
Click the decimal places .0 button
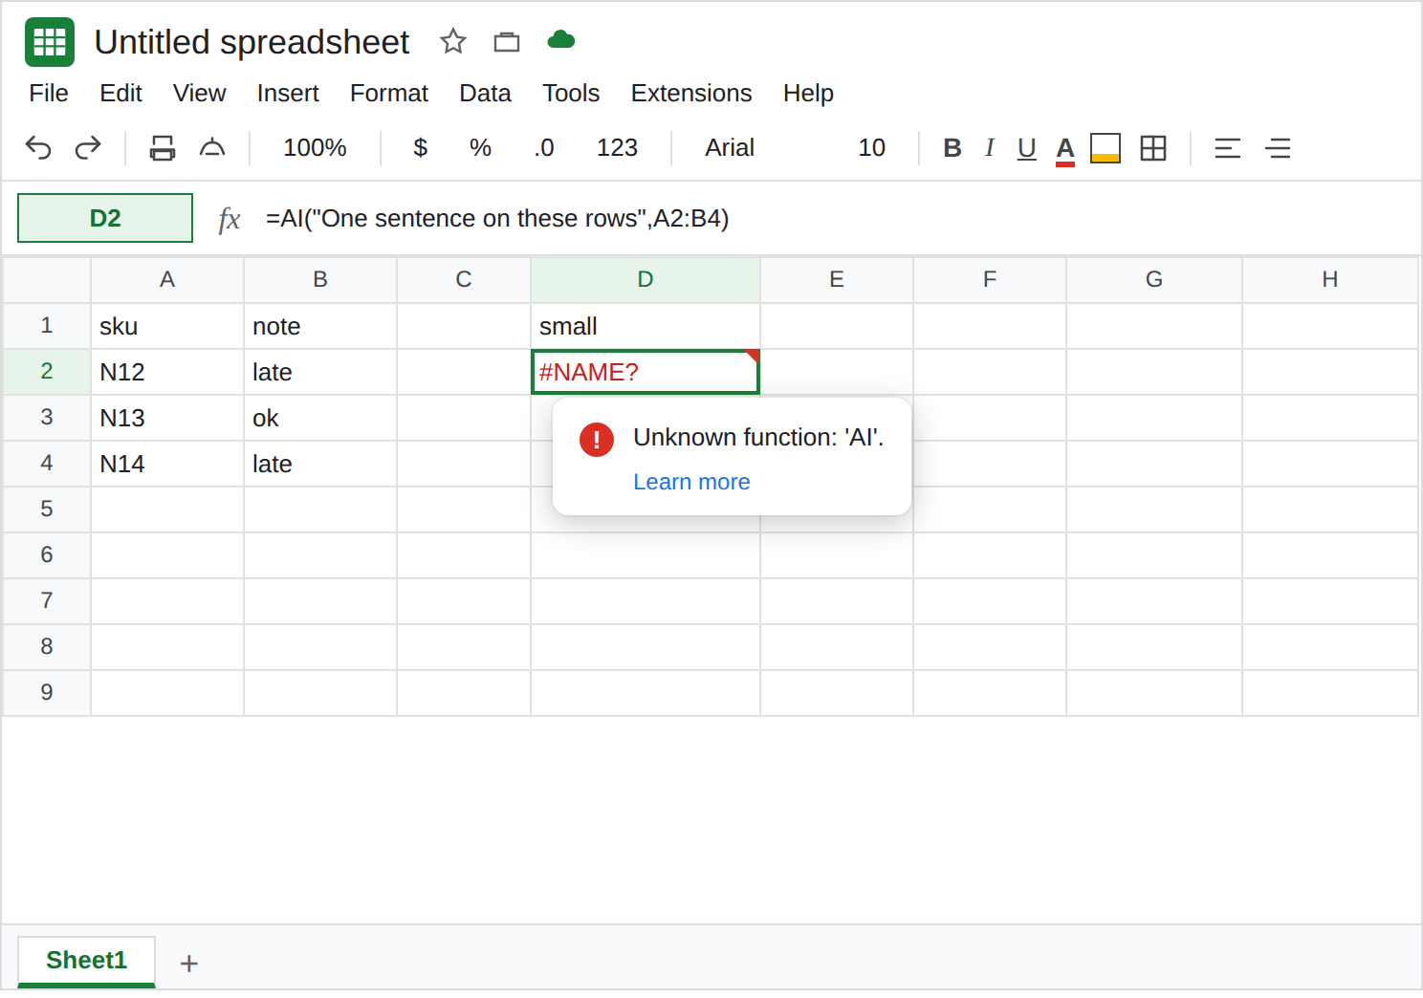coord(544,148)
